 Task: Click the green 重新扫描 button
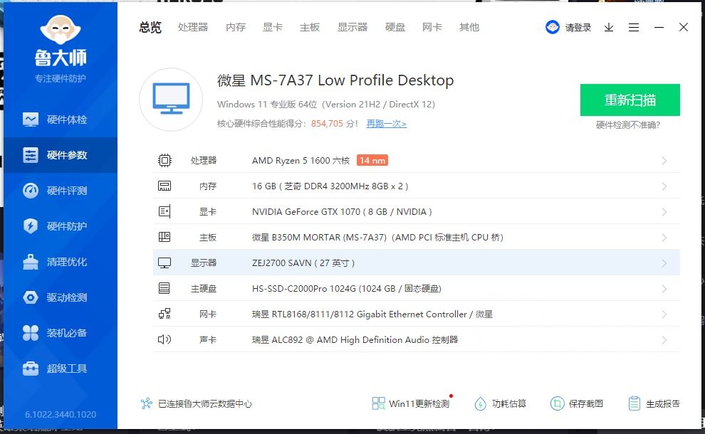coord(630,100)
